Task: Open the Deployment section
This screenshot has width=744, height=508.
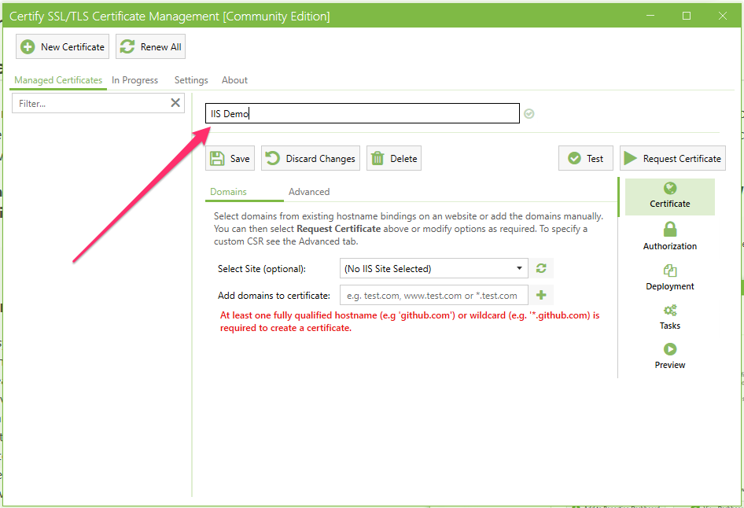Action: (669, 278)
